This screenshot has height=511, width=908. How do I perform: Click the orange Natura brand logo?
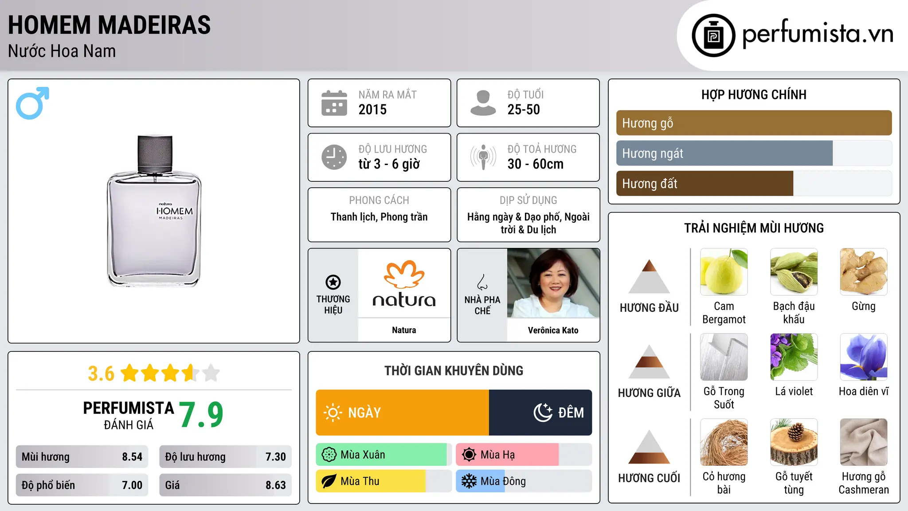coord(404,284)
